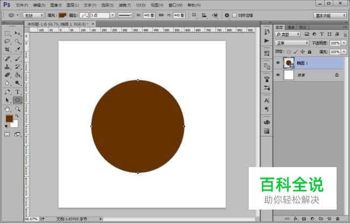Open the History panel icon
The image size is (350, 223).
pos(267,32)
